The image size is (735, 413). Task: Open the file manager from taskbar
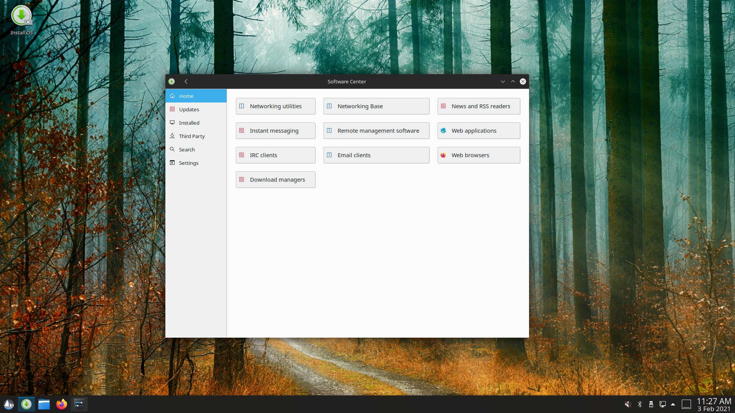point(44,404)
